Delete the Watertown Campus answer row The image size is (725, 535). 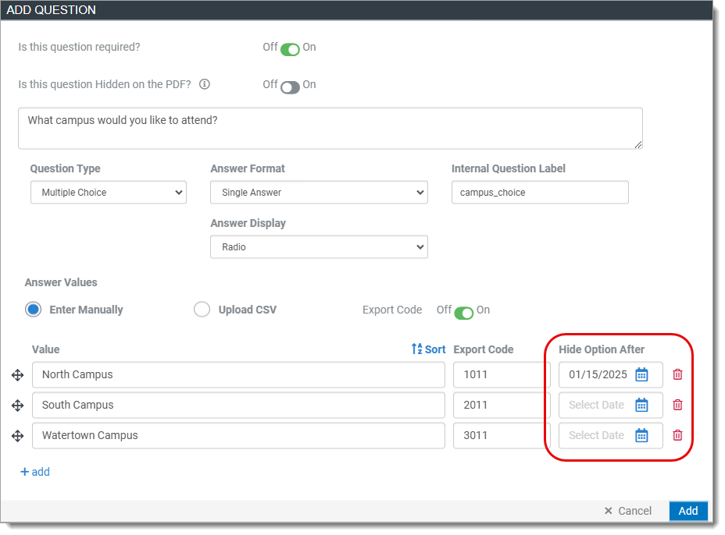[677, 436]
